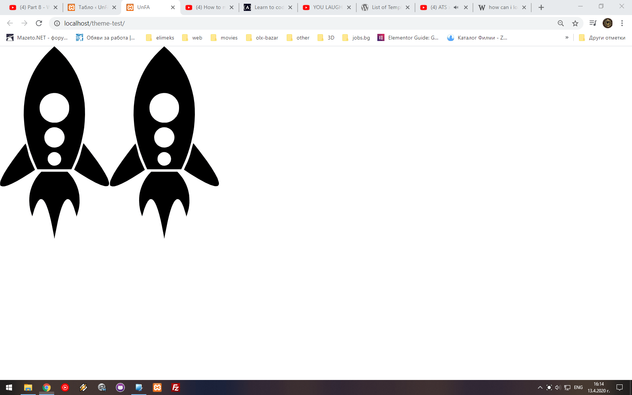Open YouTube Music from the taskbar
Image resolution: width=632 pixels, height=395 pixels.
point(65,387)
